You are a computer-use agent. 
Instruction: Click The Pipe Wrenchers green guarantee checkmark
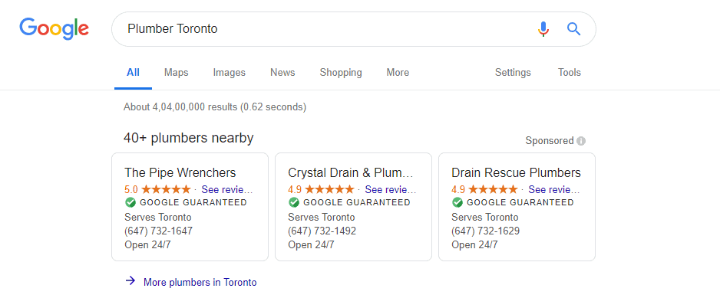(x=130, y=202)
